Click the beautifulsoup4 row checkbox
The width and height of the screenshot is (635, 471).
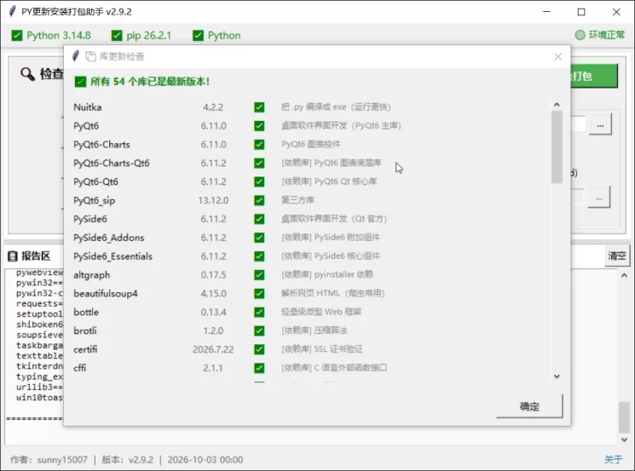259,293
